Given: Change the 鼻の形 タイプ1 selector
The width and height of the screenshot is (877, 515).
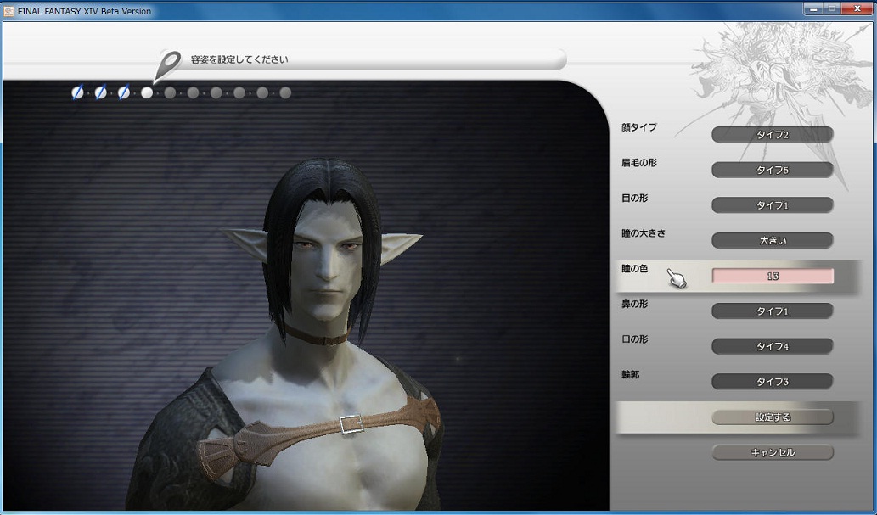Looking at the screenshot, I should pyautogui.click(x=773, y=311).
